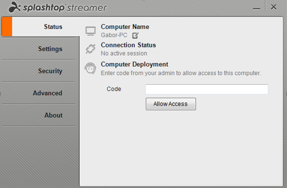The image size is (287, 188).
Task: Close the Splashtop Streamer window
Action: click(274, 7)
